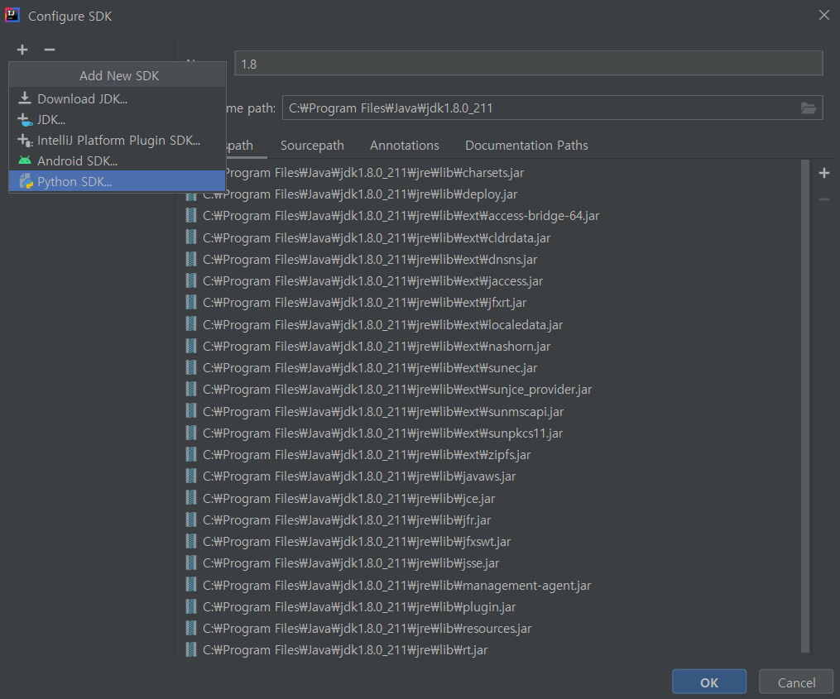Click the jar icon next to management-agent.jar
840x699 pixels.
click(190, 586)
